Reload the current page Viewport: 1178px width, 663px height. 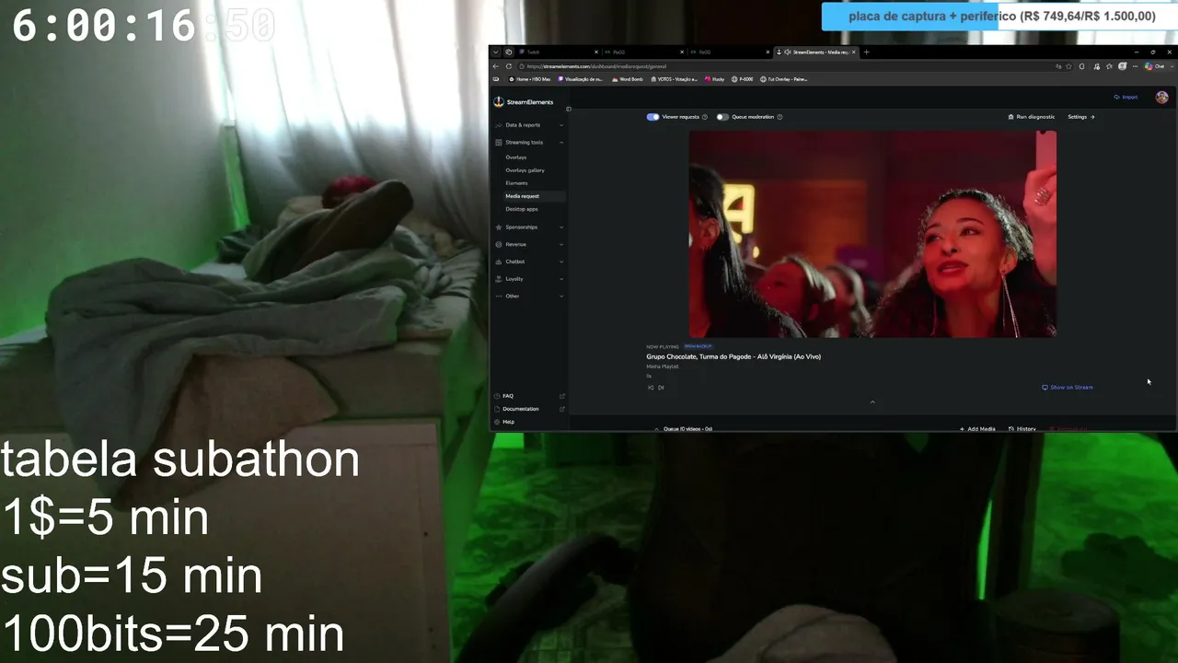509,66
